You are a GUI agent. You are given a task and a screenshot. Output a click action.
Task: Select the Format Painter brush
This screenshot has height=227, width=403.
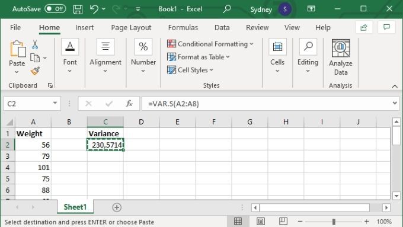point(35,71)
